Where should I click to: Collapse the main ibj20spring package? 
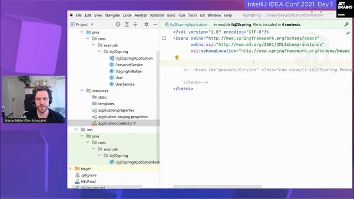100,51
